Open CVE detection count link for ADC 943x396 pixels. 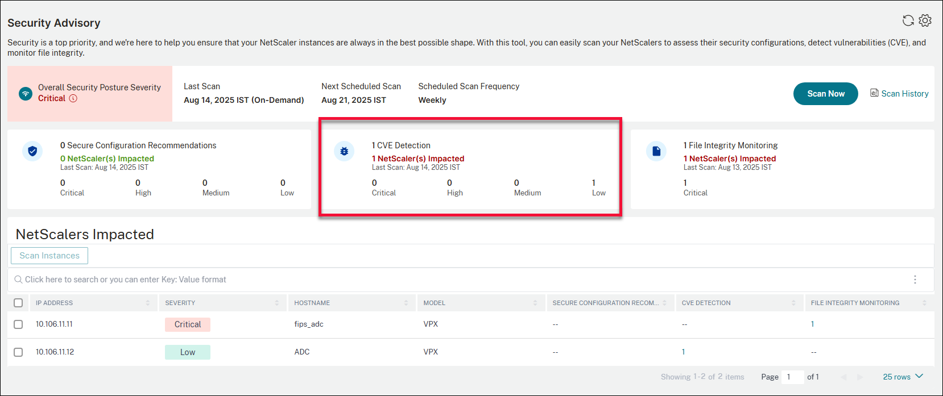pyautogui.click(x=683, y=352)
